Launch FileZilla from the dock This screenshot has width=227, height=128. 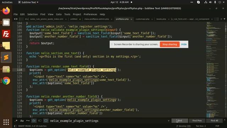coord(6,34)
